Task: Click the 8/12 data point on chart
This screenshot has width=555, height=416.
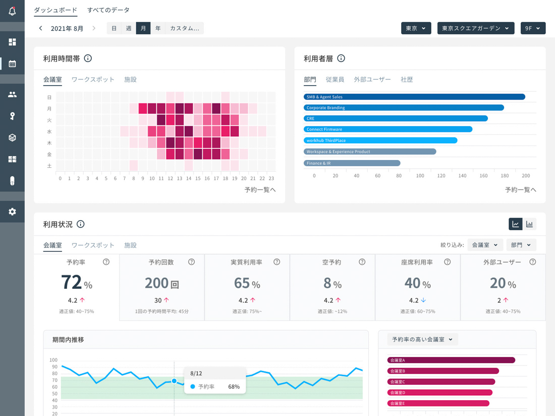Action: [x=174, y=381]
